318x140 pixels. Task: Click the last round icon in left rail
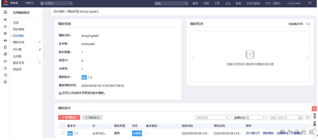coord(5,82)
